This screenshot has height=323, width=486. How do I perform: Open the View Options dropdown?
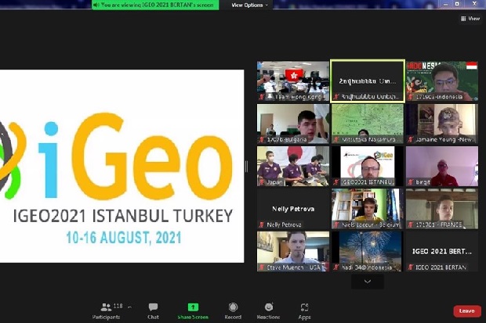(x=249, y=5)
